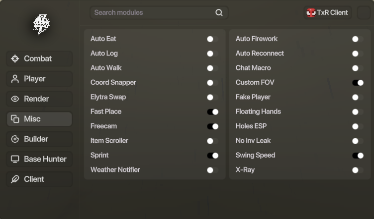The width and height of the screenshot is (374, 219).
Task: Select the Misc category
Action: coord(39,119)
